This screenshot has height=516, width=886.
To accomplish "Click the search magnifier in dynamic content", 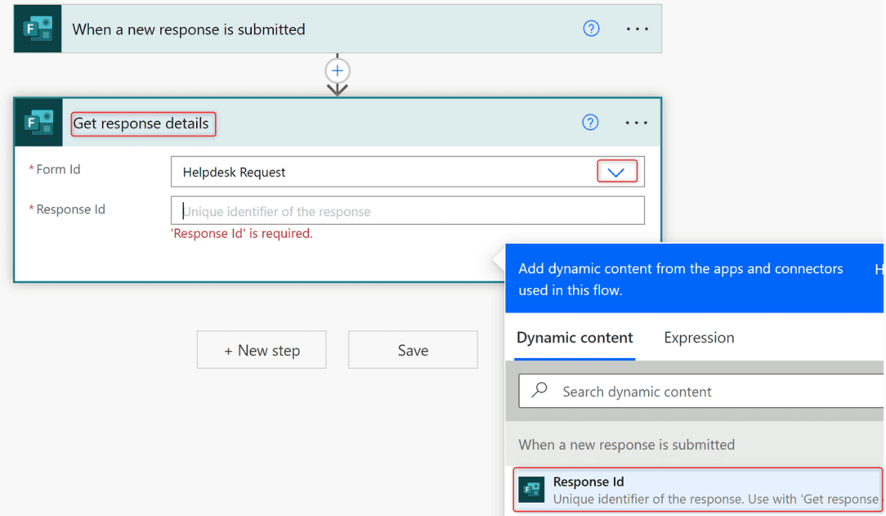I will coord(540,391).
